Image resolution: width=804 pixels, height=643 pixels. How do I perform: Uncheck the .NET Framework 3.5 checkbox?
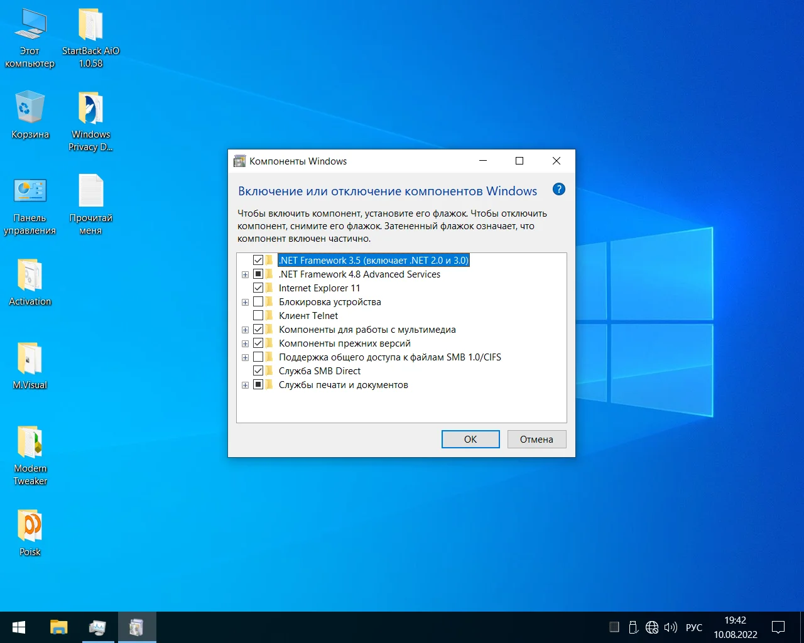click(x=258, y=260)
